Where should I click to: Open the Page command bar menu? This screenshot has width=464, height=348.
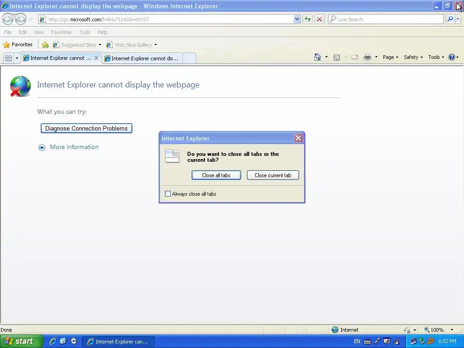tap(390, 57)
